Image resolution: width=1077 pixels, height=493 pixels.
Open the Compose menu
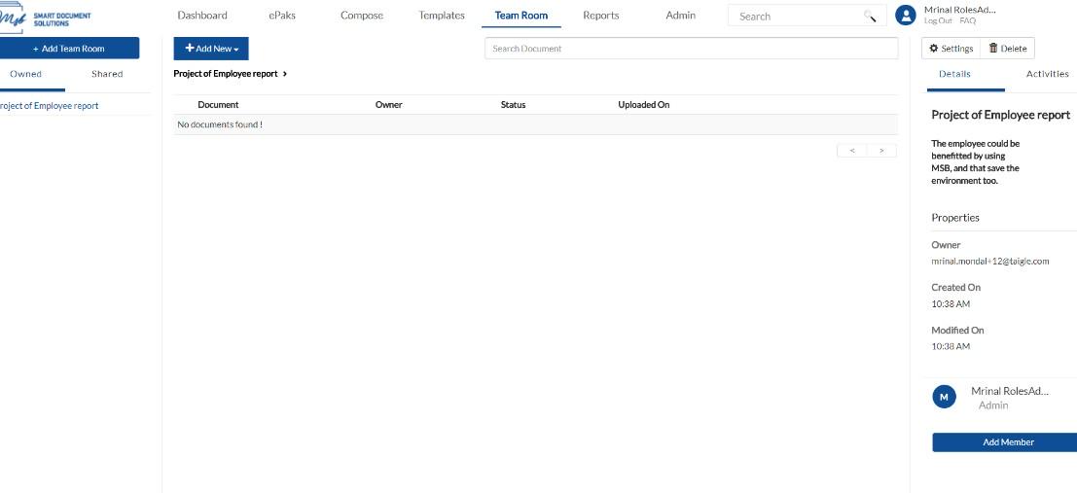[362, 16]
